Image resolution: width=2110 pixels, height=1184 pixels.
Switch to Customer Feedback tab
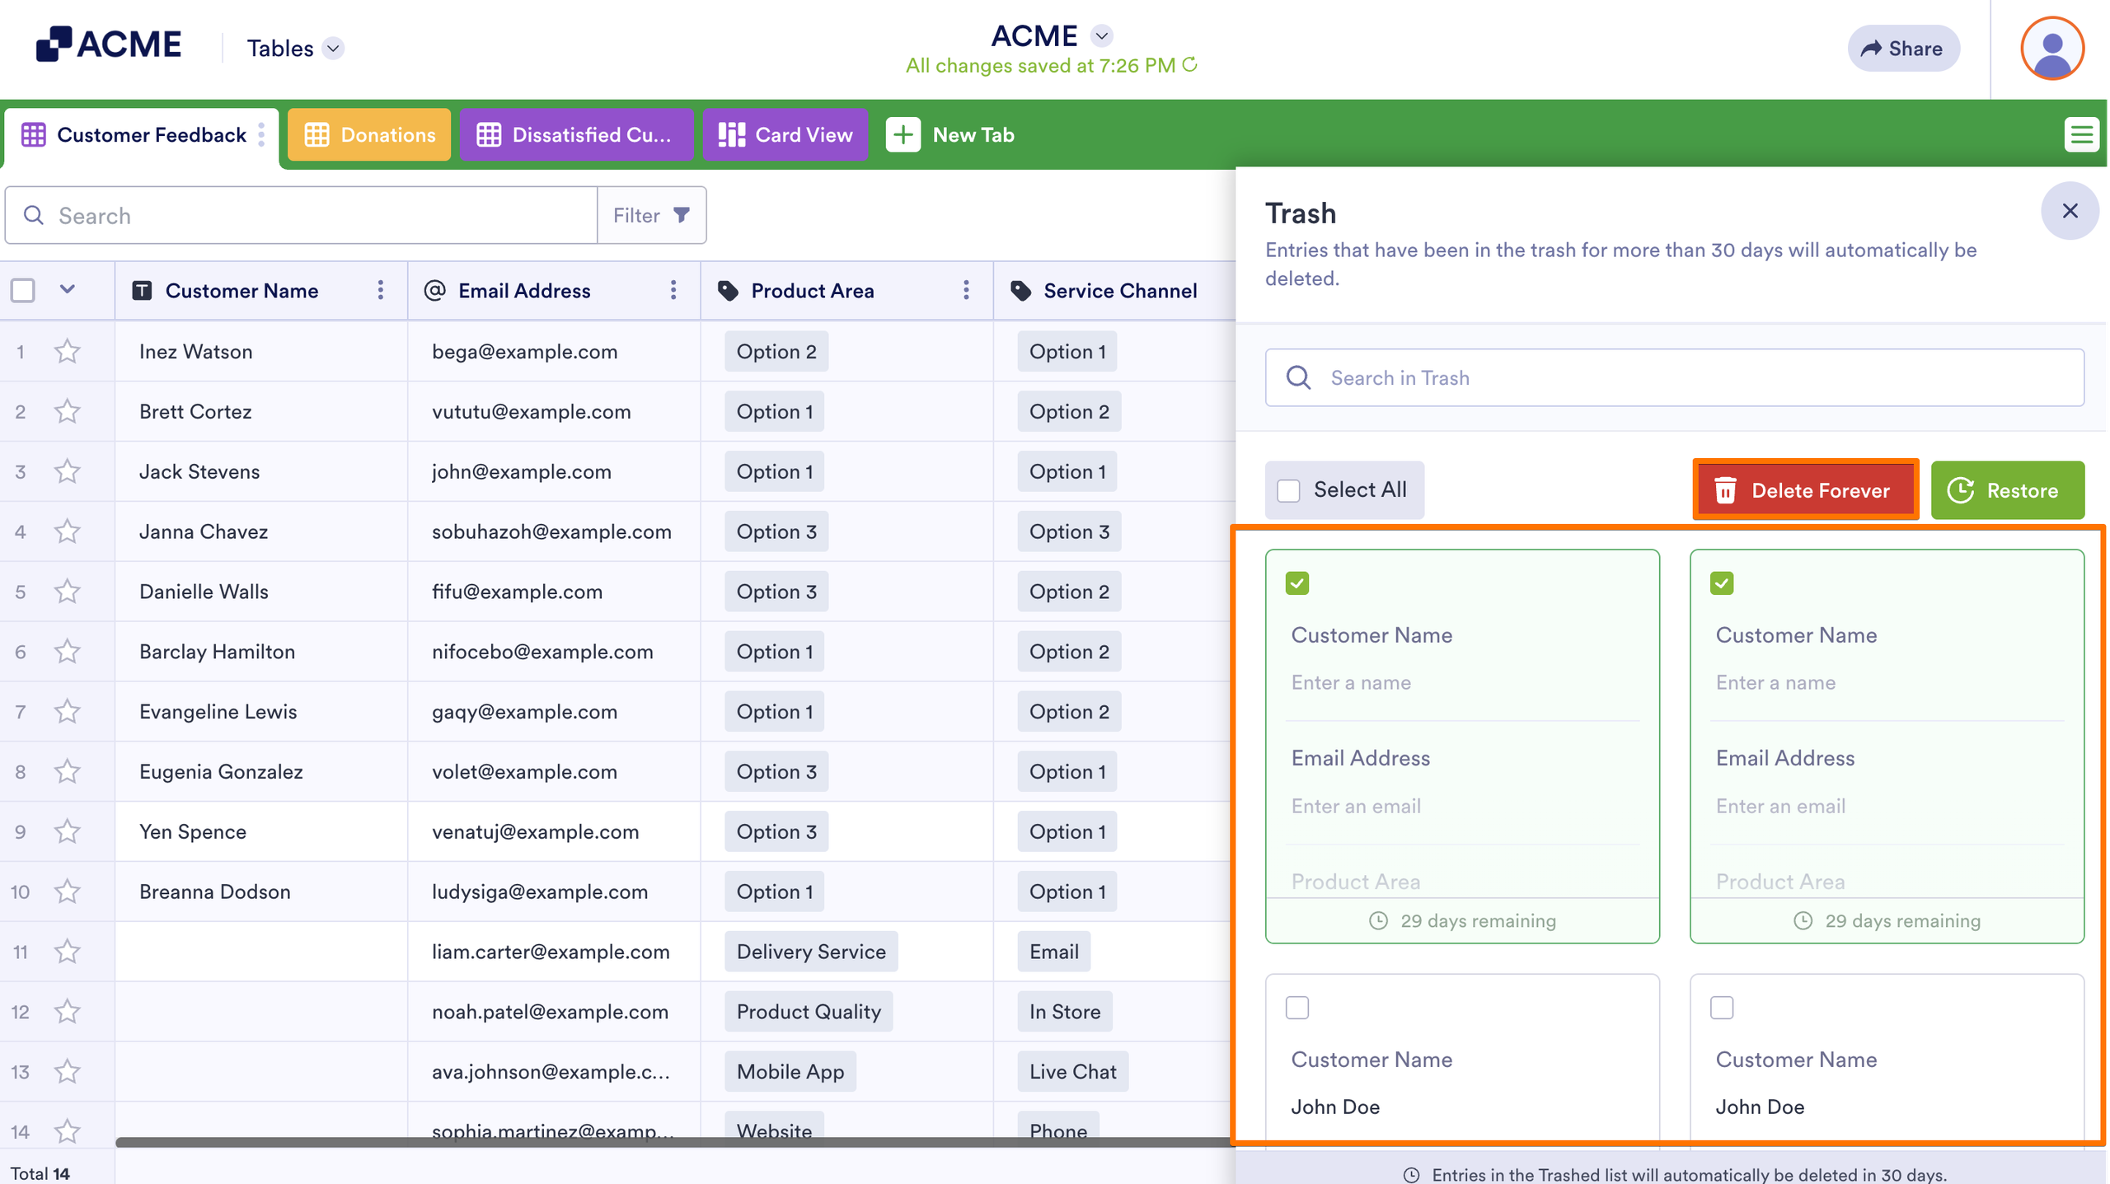click(x=140, y=134)
